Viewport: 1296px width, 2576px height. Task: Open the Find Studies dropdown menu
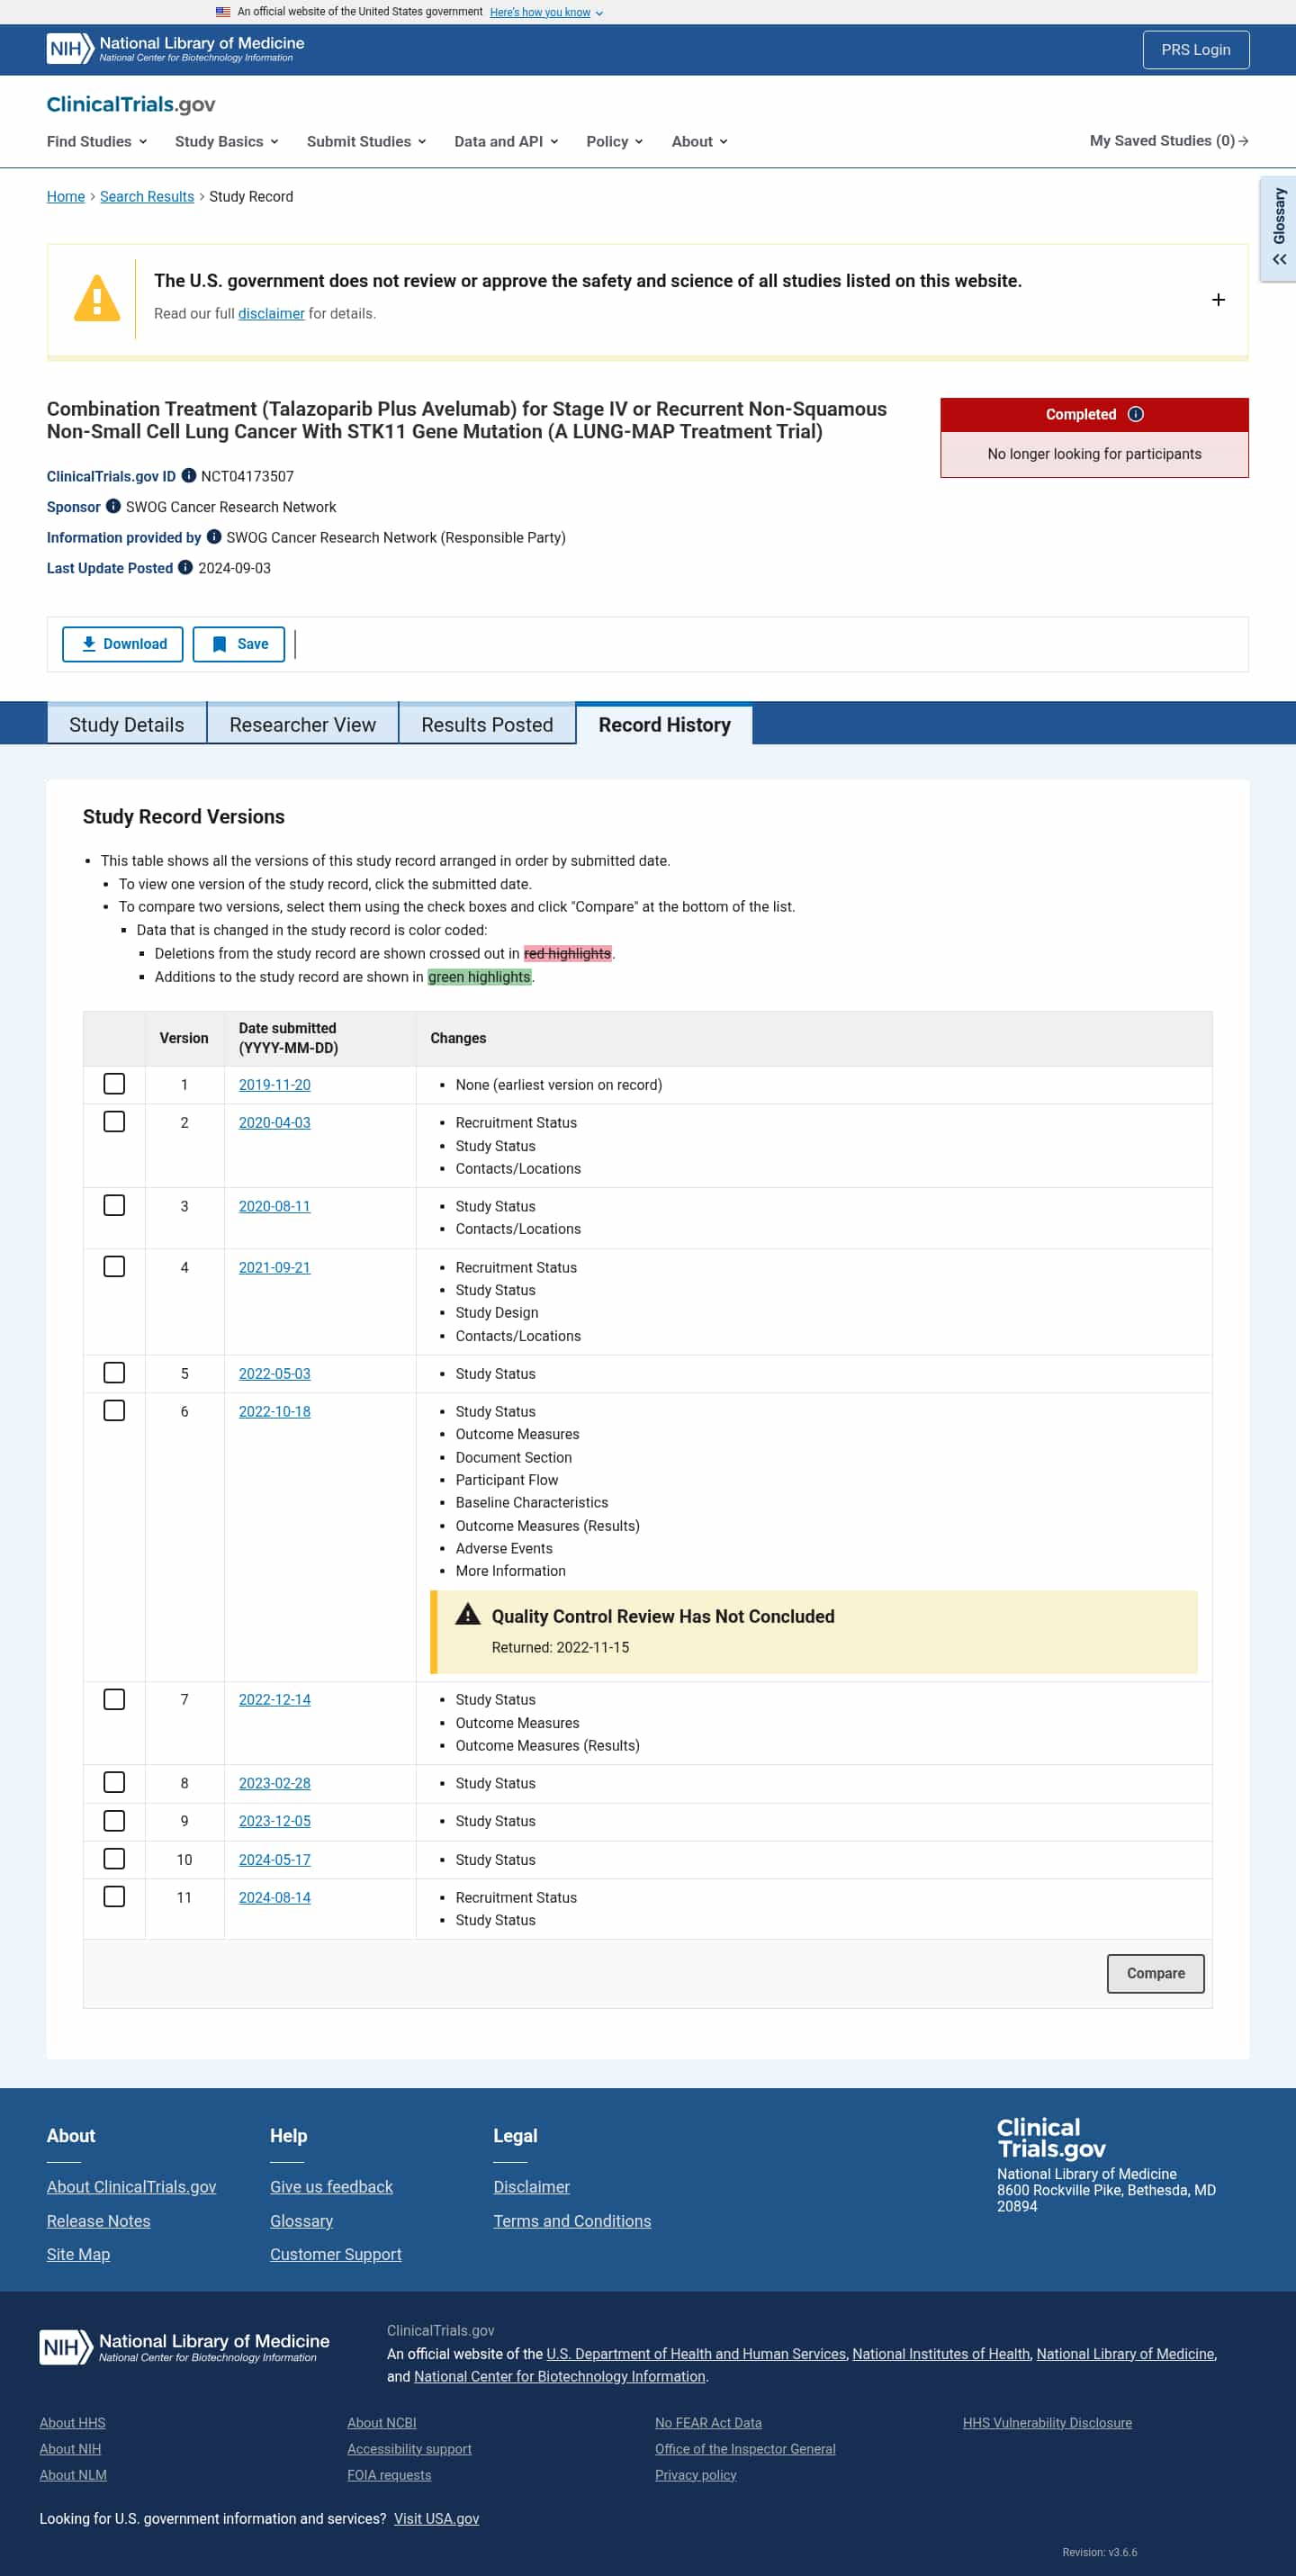point(97,141)
